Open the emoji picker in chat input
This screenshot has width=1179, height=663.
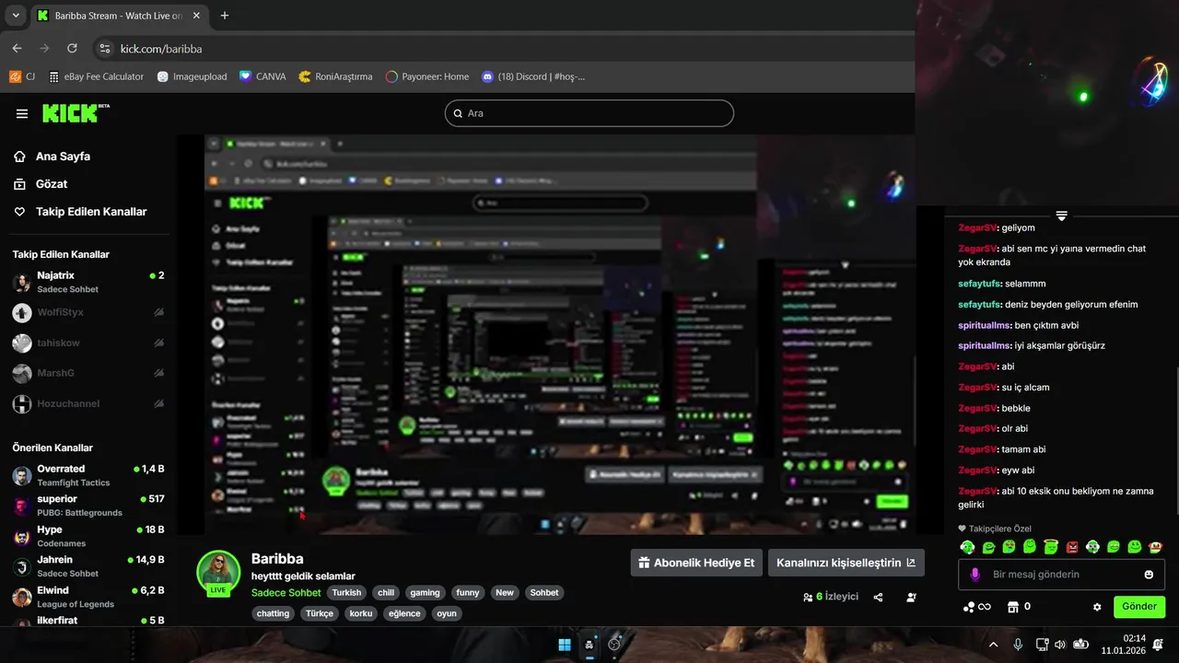coord(1149,575)
